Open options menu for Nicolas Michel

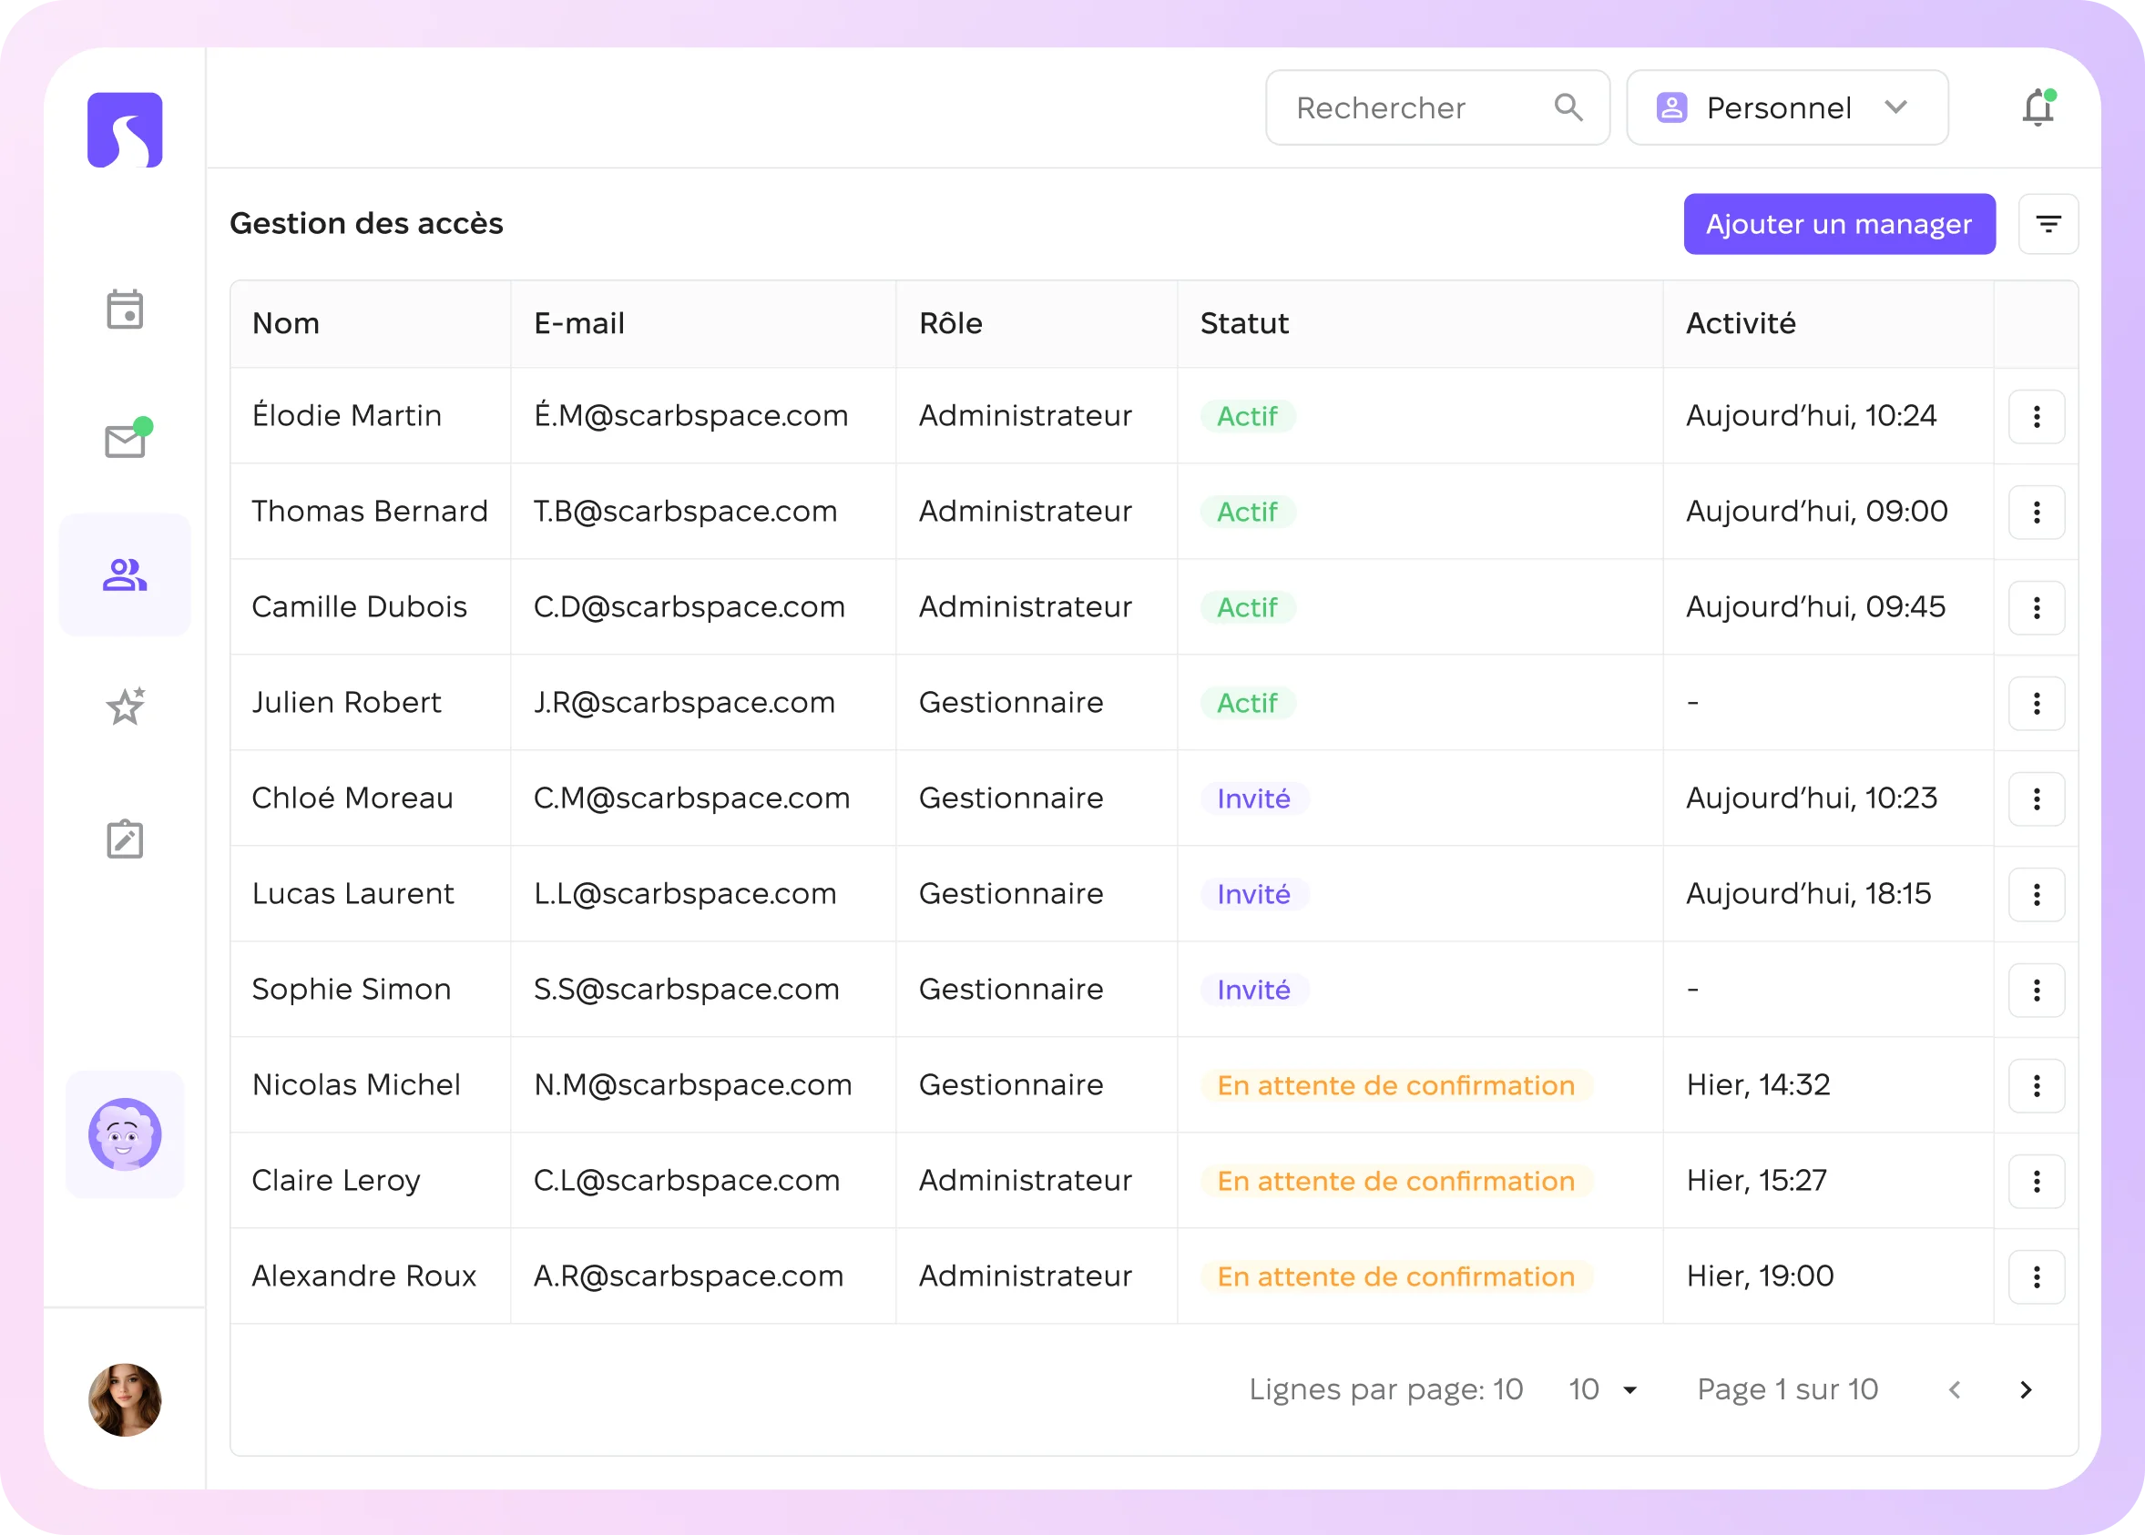click(2037, 1085)
